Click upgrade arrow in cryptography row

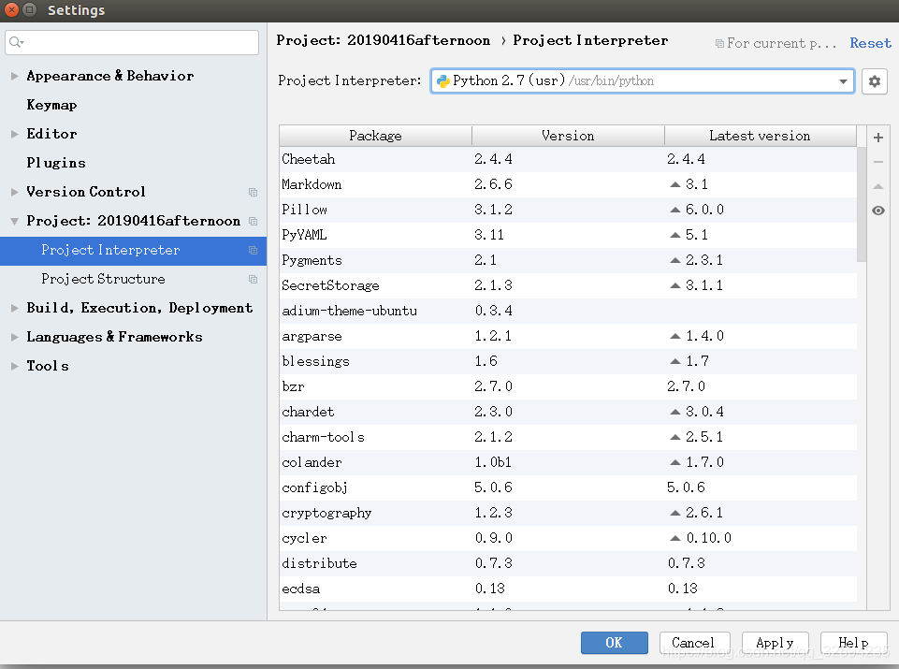click(675, 513)
